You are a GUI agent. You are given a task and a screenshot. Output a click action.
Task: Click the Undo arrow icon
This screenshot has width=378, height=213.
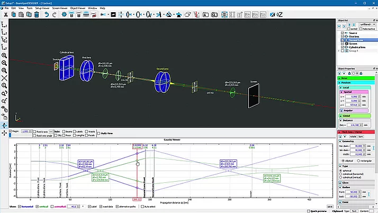click(x=47, y=14)
